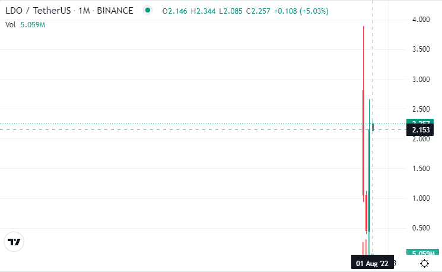Click the green current price label on axis
The height and width of the screenshot is (272, 442).
(419, 122)
